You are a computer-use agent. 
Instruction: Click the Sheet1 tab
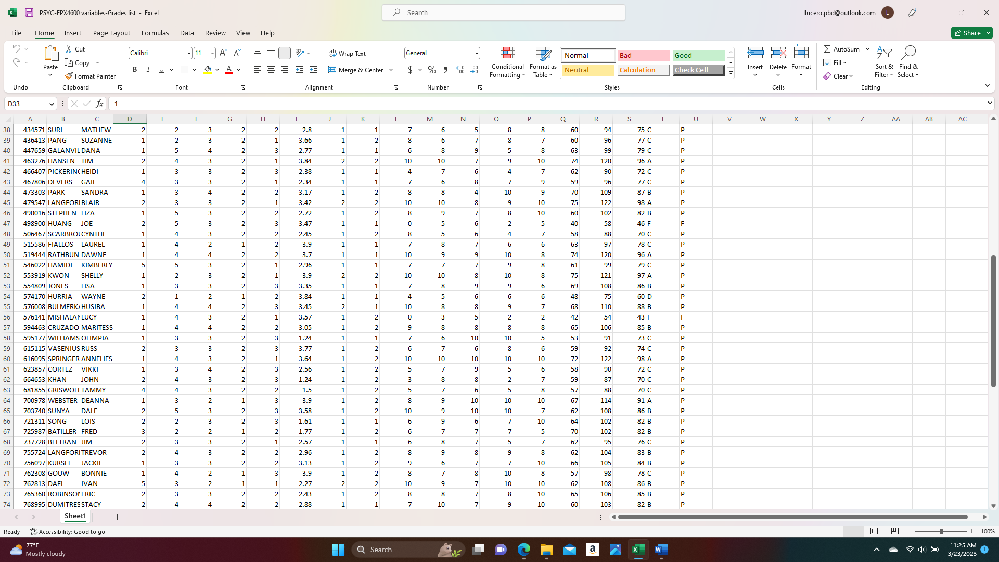[x=75, y=516]
